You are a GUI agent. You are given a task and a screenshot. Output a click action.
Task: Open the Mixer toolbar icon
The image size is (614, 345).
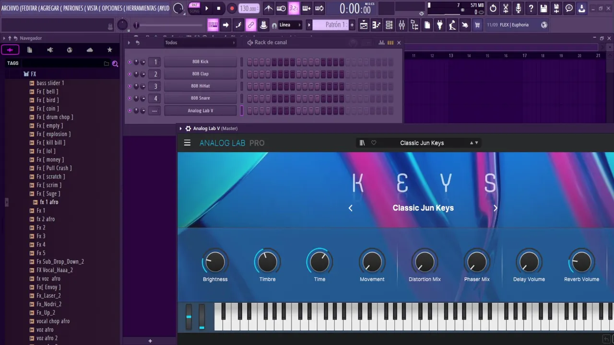[401, 25]
